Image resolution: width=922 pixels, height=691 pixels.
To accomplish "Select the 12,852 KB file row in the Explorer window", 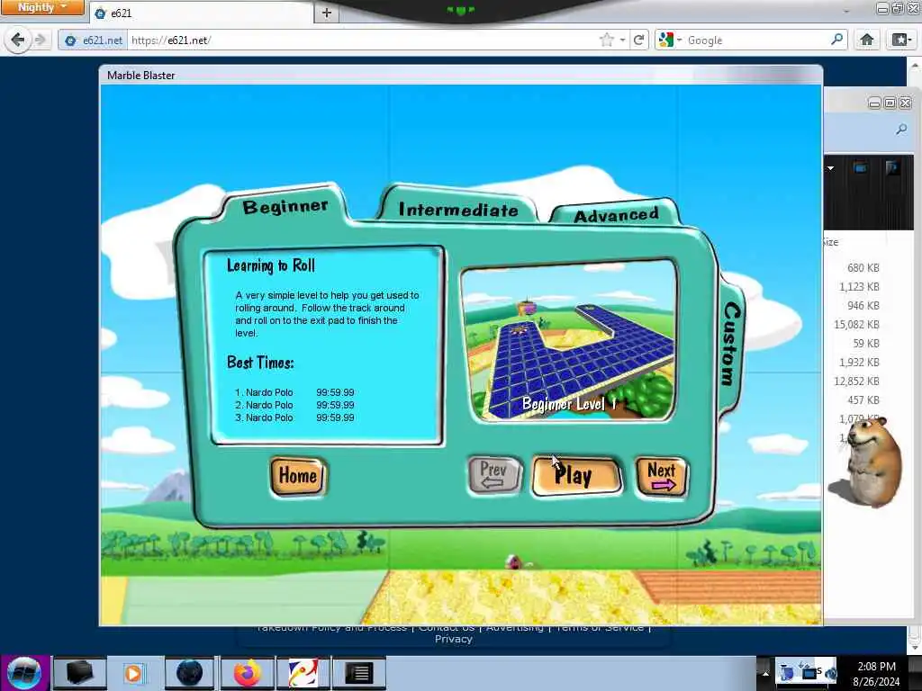I will tap(856, 381).
